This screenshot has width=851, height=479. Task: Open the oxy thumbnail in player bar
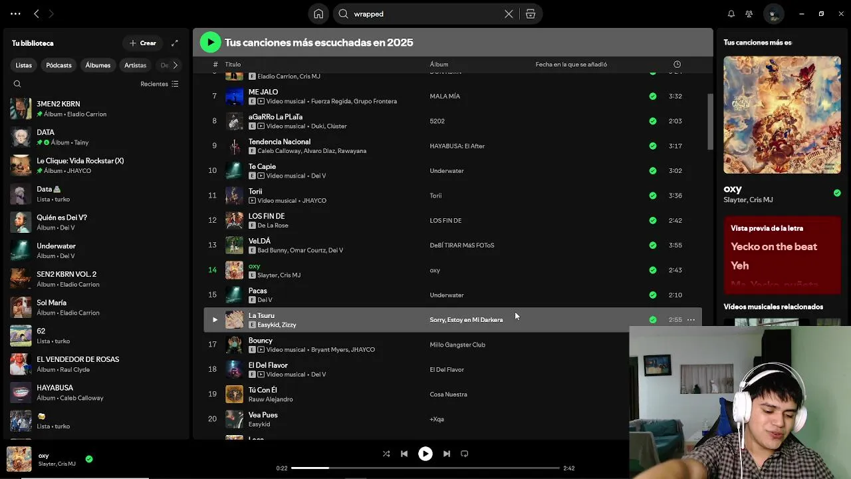pyautogui.click(x=19, y=459)
